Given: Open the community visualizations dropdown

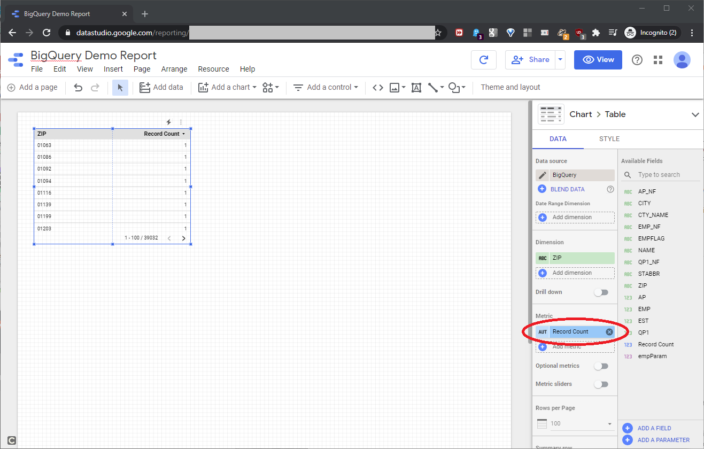Looking at the screenshot, I should 271,88.
